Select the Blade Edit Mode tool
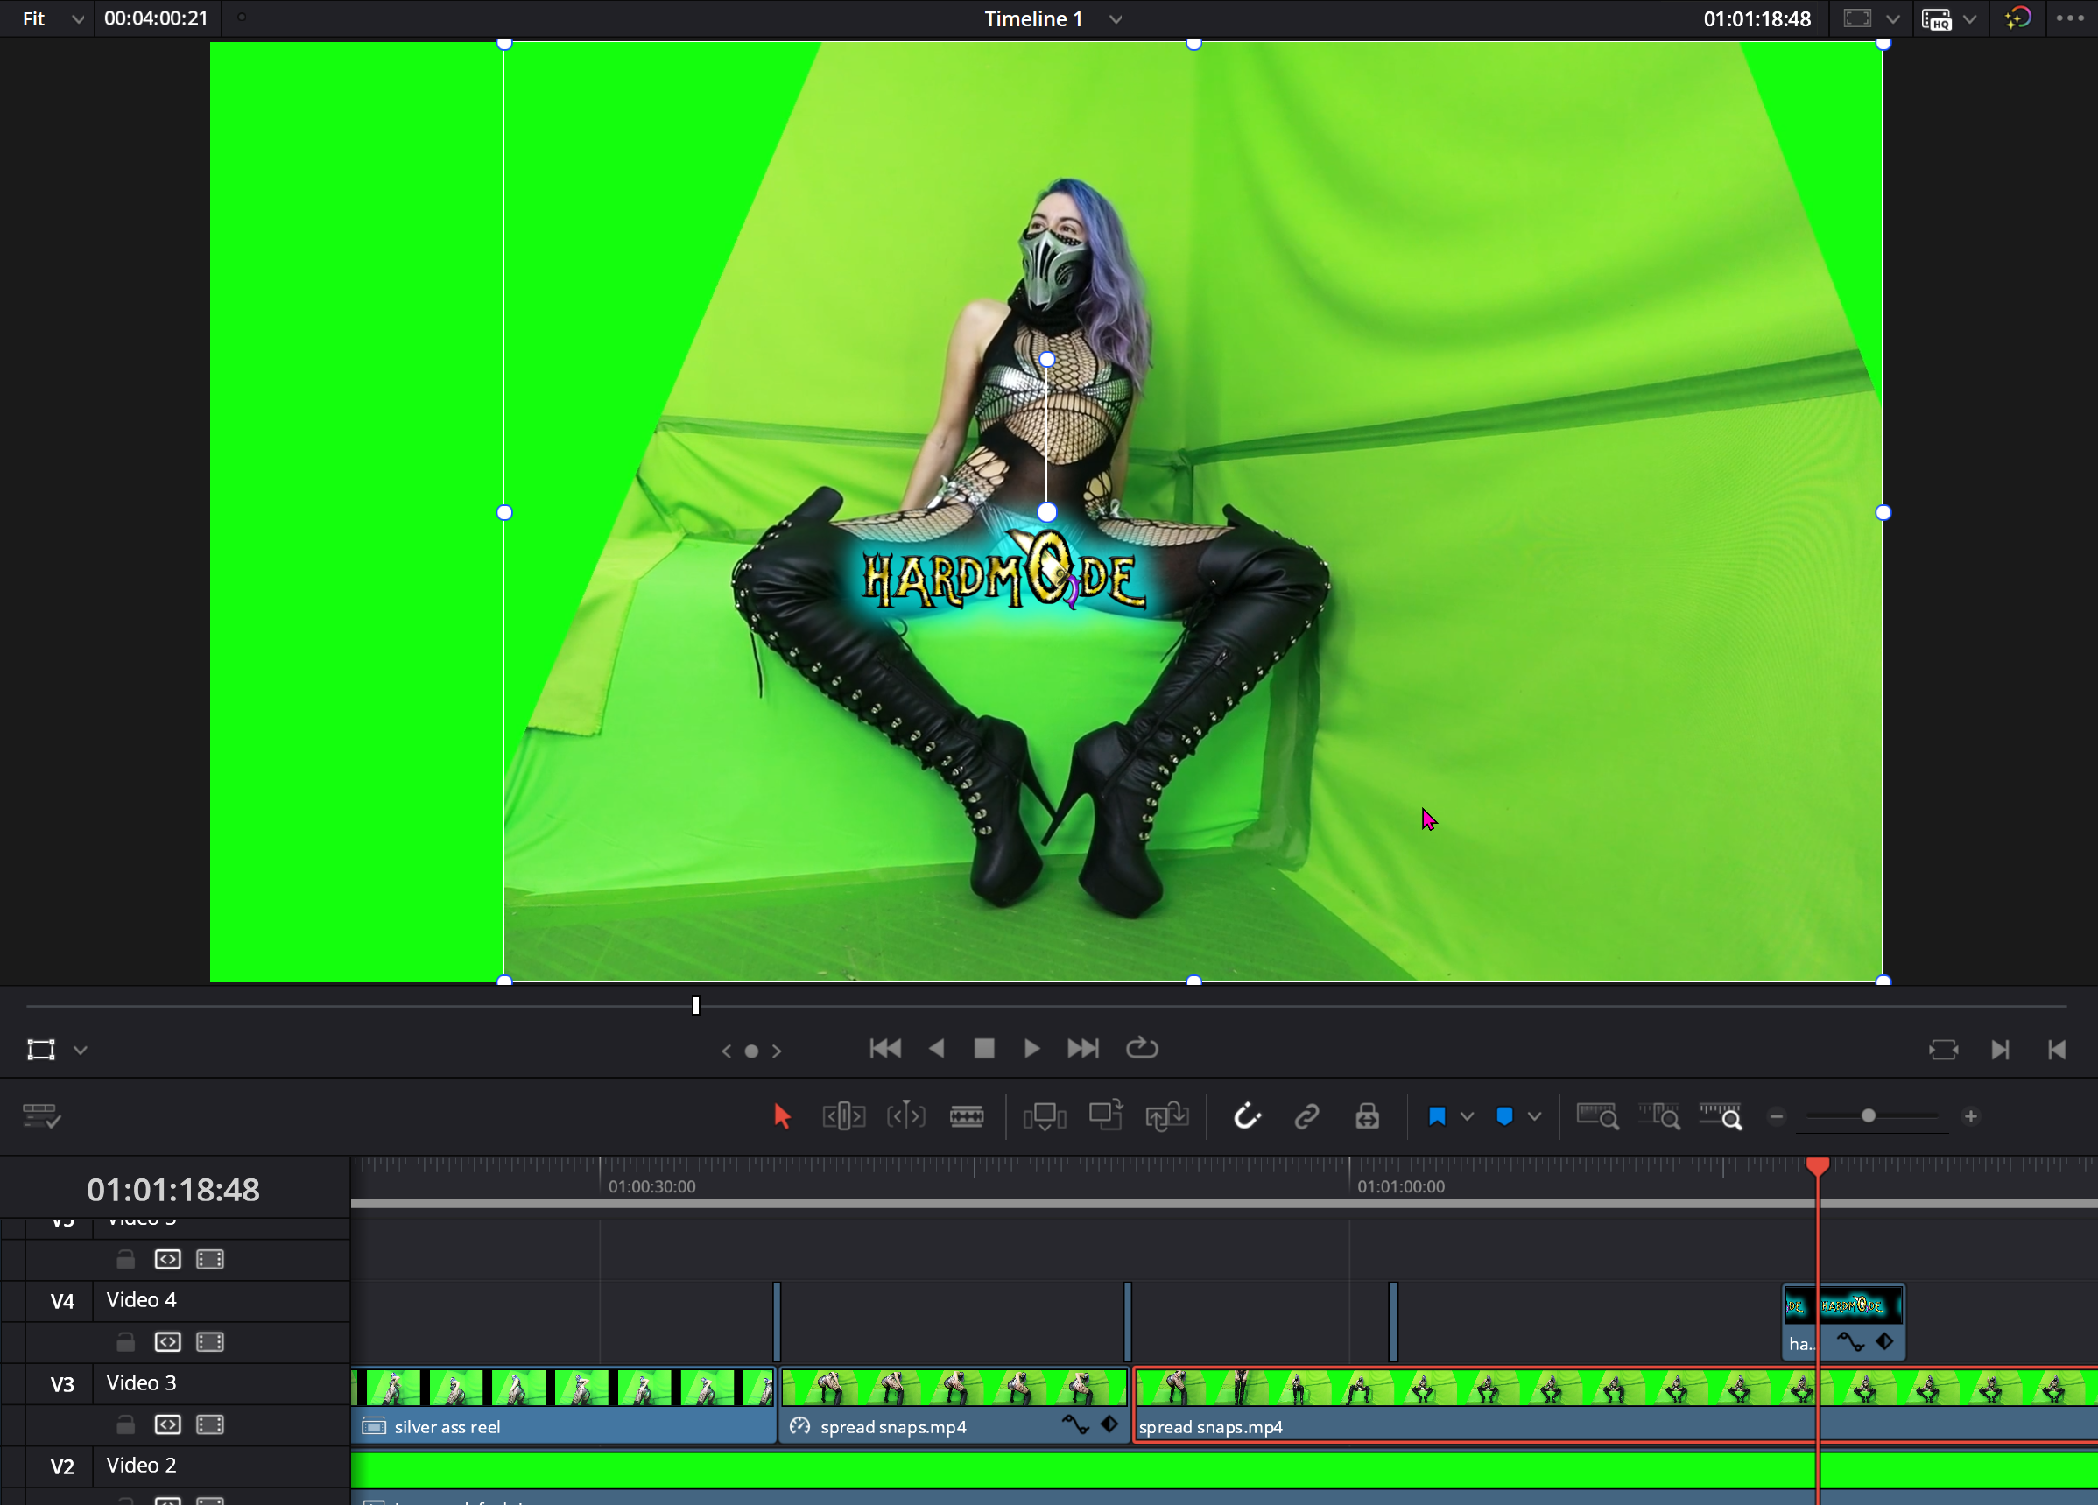This screenshot has height=1505, width=2098. pyautogui.click(x=967, y=1116)
